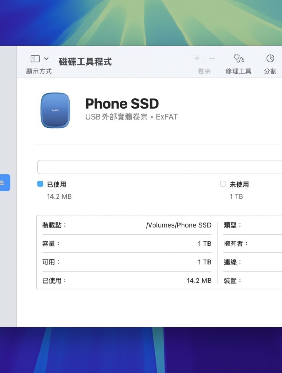282x373 pixels.
Task: Click the 擁有者 row label
Action: (236, 244)
